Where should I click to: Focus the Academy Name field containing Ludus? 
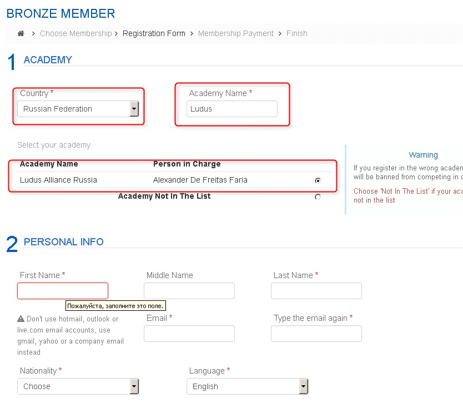coord(232,109)
